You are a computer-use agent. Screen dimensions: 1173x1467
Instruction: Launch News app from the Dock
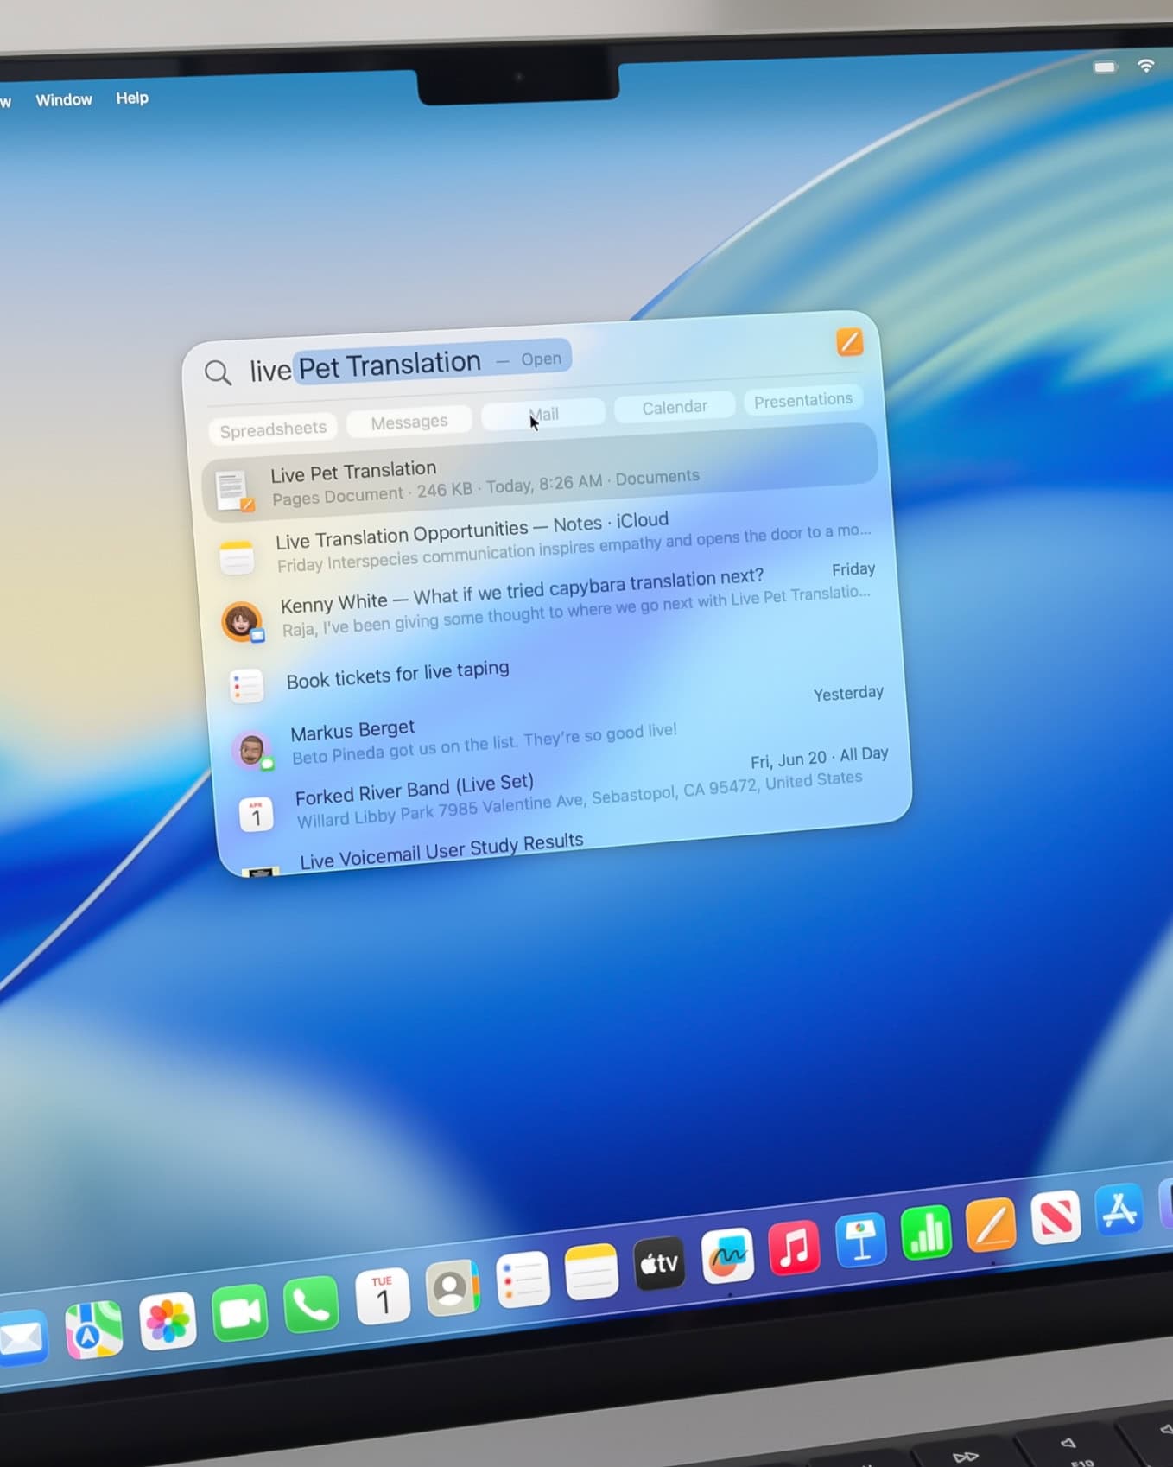click(x=1056, y=1216)
